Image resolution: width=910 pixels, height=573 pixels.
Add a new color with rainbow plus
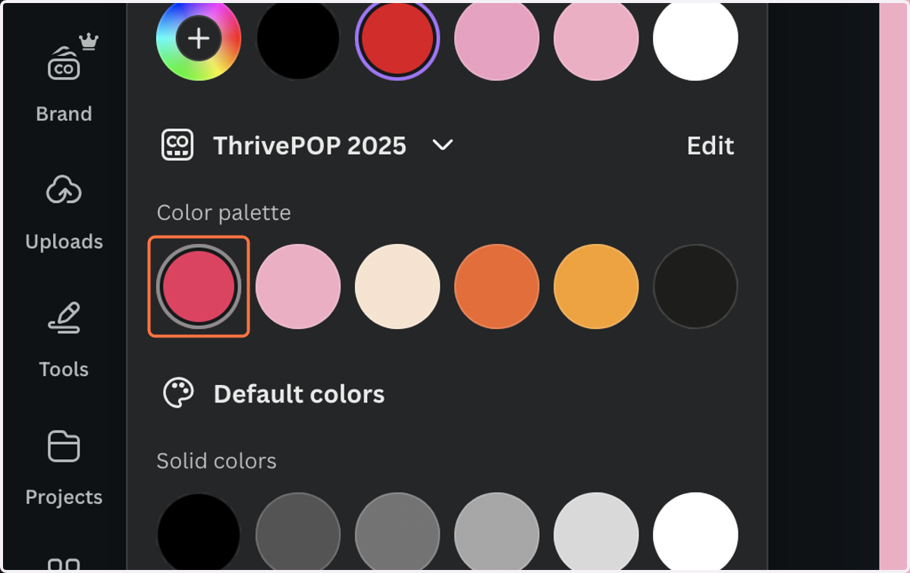pyautogui.click(x=199, y=37)
